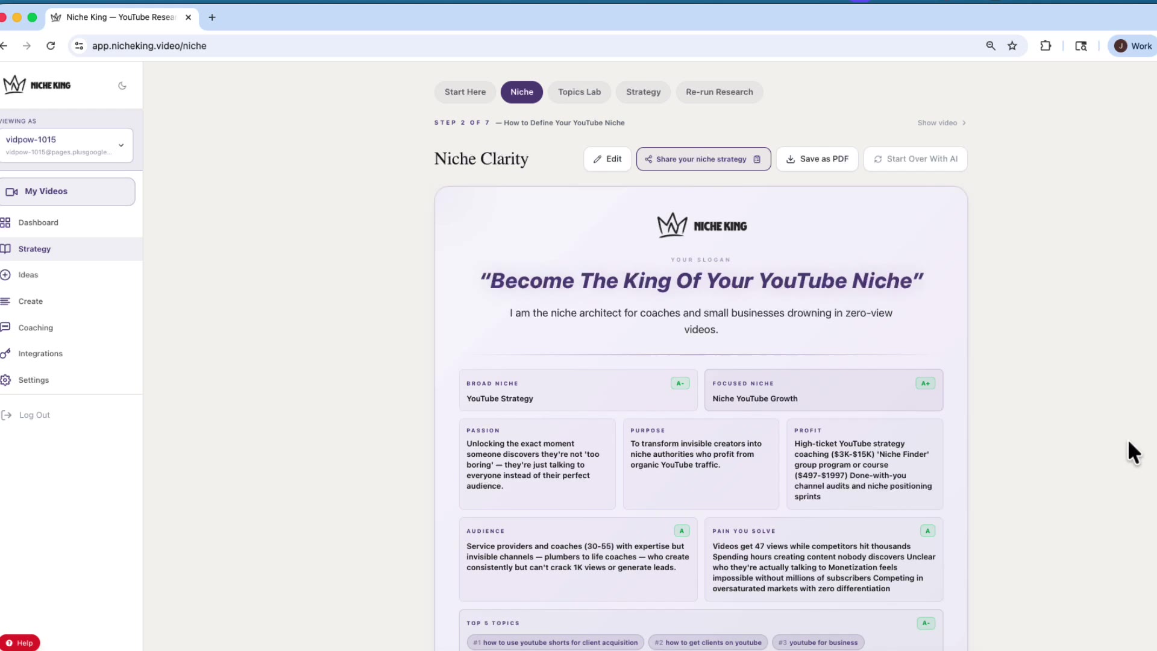Click the Ideas plus-circle icon
The width and height of the screenshot is (1157, 651).
[5, 275]
